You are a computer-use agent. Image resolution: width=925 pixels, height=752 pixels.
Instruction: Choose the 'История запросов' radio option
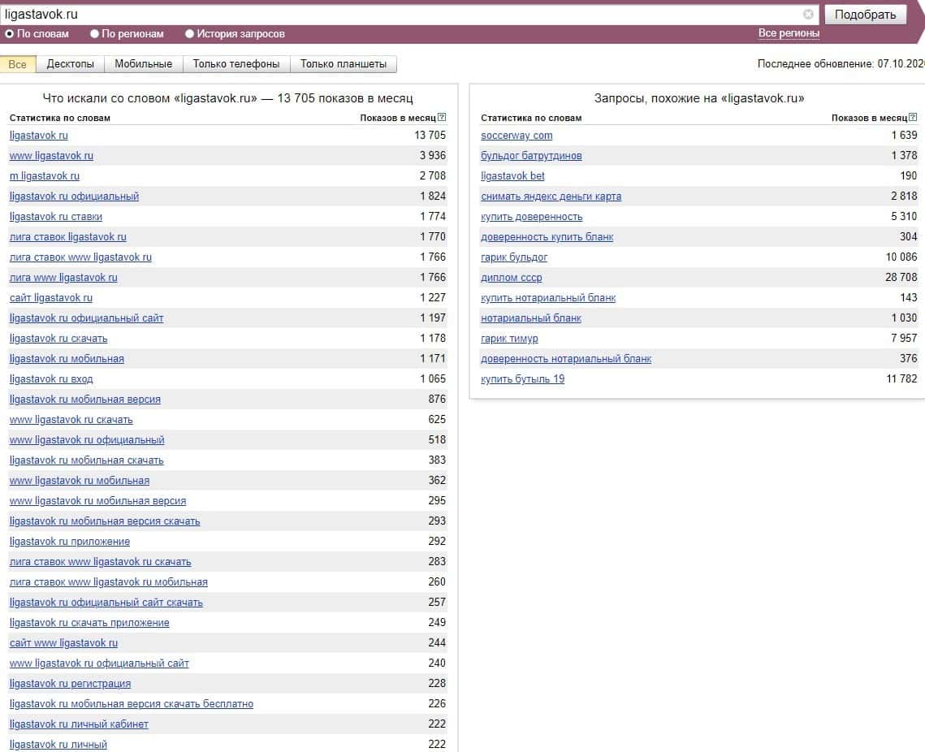[x=190, y=34]
